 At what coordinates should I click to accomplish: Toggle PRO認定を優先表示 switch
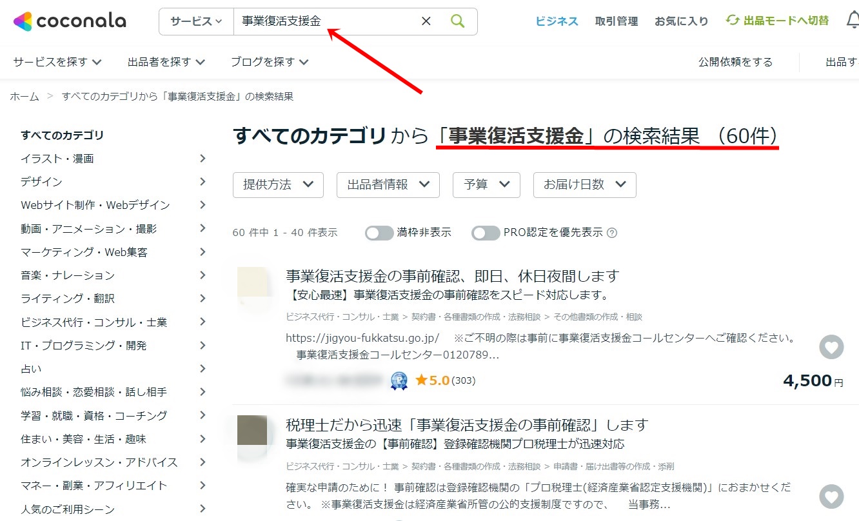(x=486, y=233)
